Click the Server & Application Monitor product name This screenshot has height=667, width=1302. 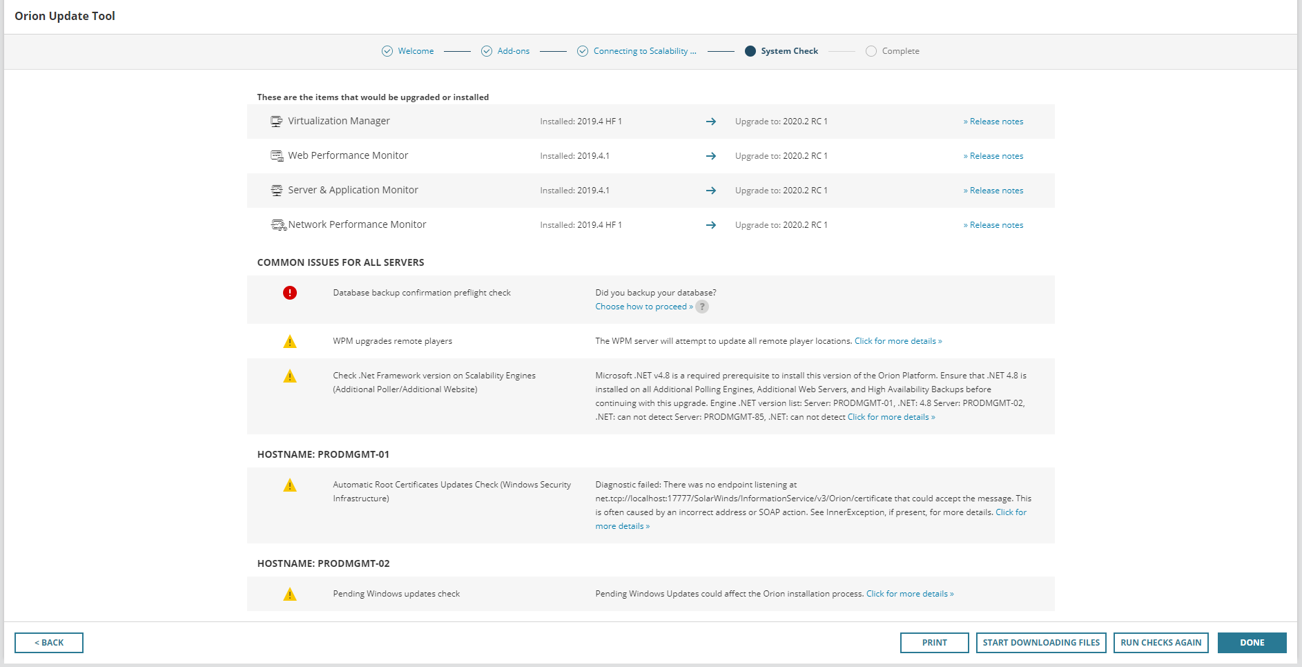(x=353, y=191)
